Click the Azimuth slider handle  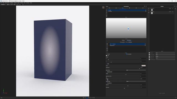(128, 86)
